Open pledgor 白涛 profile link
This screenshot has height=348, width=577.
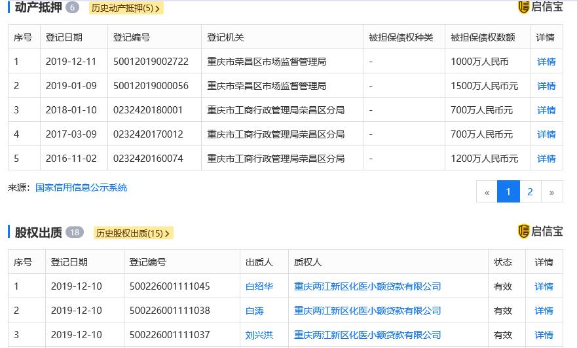click(x=254, y=311)
